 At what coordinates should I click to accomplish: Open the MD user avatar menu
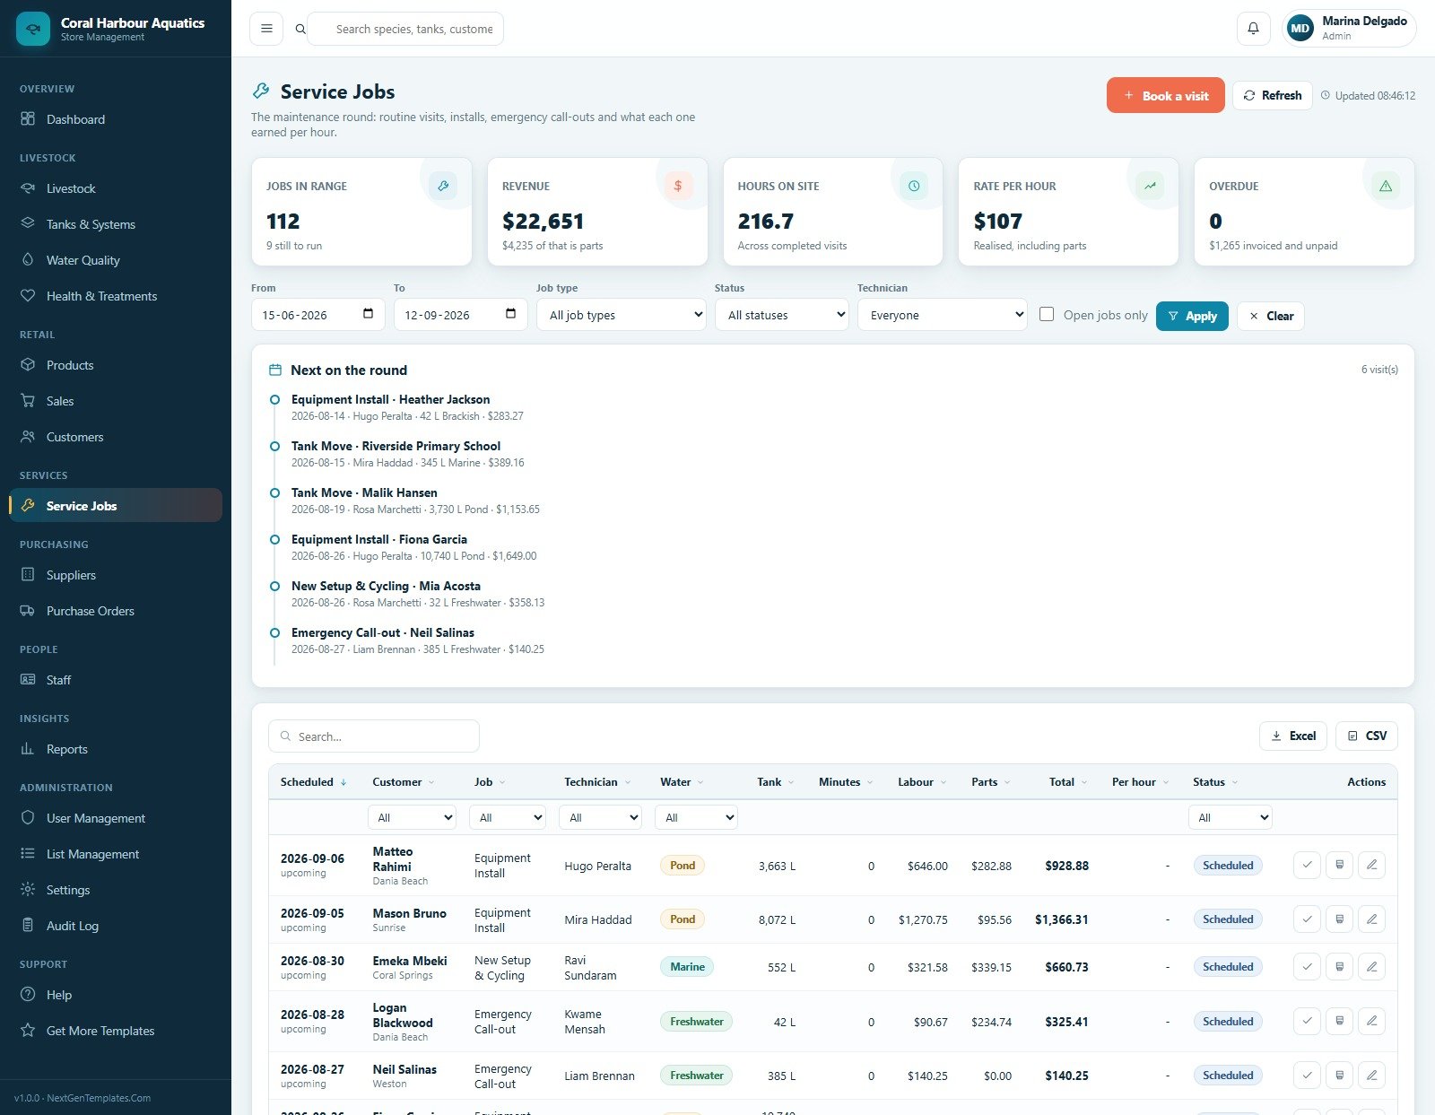click(1300, 29)
